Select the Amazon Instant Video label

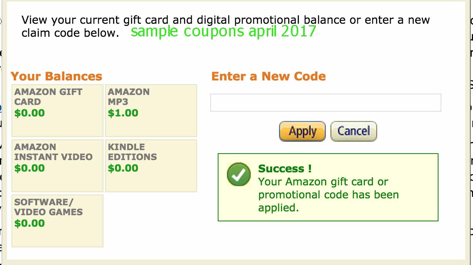click(53, 152)
